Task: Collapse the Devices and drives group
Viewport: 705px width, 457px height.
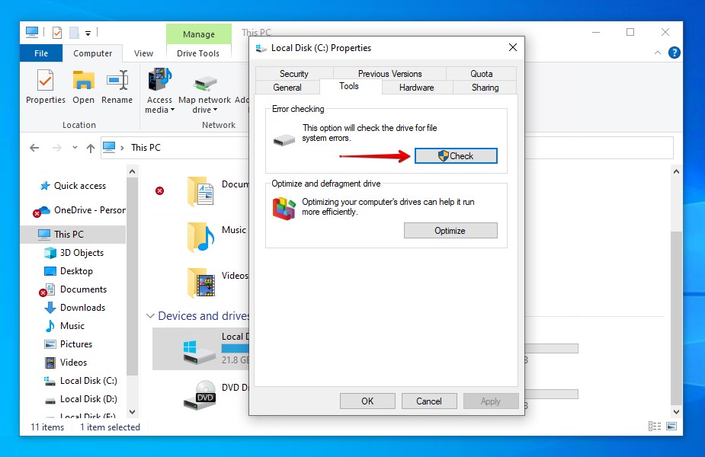Action: [150, 316]
